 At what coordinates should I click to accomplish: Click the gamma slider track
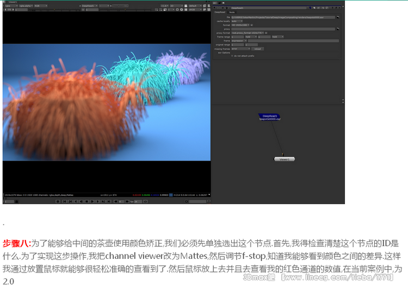tap(125, 10)
